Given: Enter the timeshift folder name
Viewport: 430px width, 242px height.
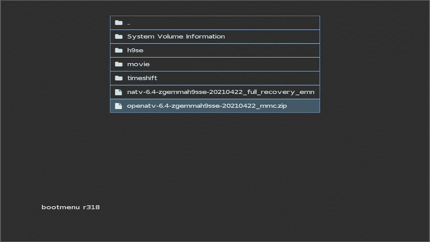Looking at the screenshot, I should pos(142,78).
